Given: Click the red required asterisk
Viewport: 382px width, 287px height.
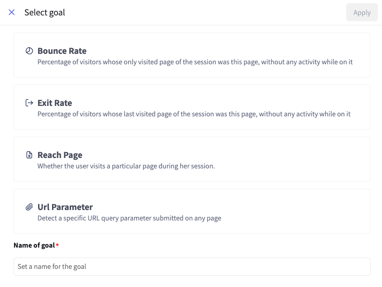Looking at the screenshot, I should tap(57, 245).
